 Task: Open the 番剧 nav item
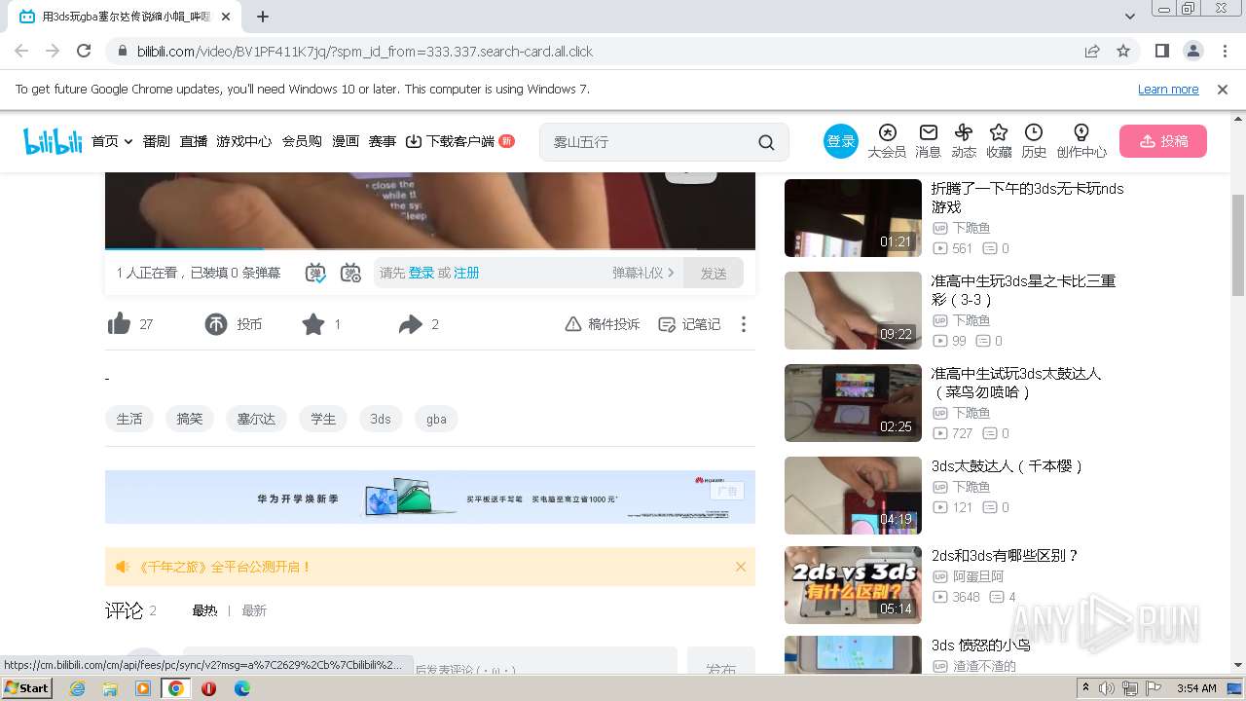click(x=156, y=141)
